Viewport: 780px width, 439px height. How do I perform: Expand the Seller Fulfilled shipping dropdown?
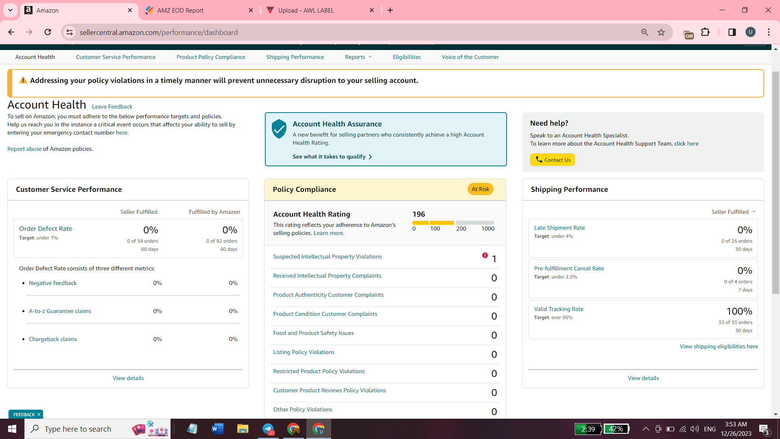[734, 212]
